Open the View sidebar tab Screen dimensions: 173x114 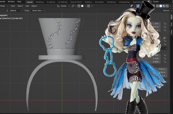click(171, 32)
